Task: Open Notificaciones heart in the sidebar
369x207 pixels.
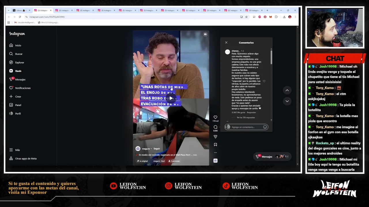Action: click(x=20, y=88)
